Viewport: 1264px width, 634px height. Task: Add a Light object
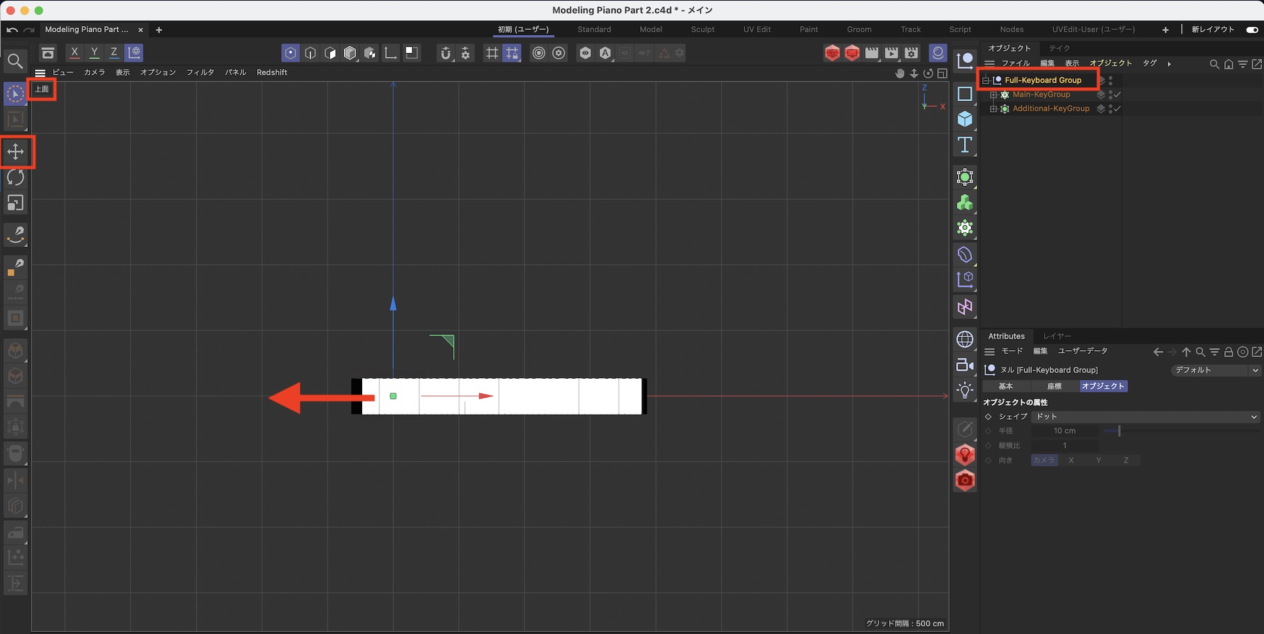[x=964, y=391]
